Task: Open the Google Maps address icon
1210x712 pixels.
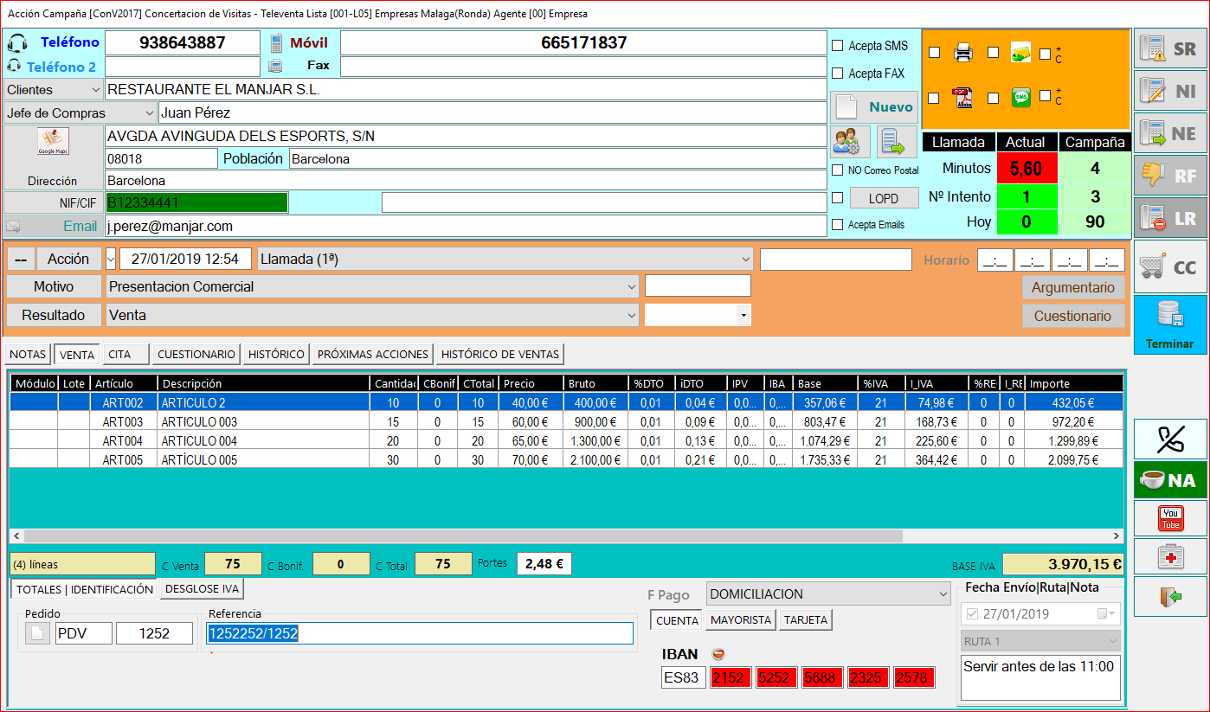Action: pos(53,142)
